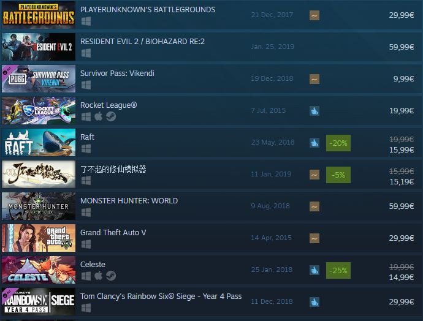
Task: Click the Apple icon under Celeste
Action: point(99,276)
